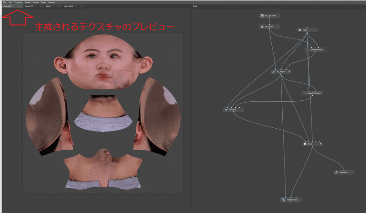
Task: Open the Panels menu
Action: tap(27, 2)
